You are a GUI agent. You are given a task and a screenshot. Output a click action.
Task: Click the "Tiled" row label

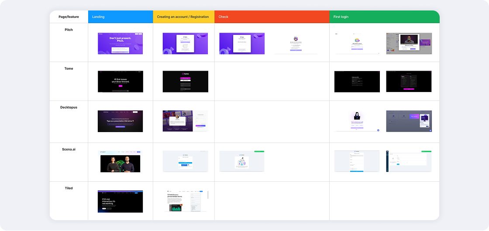69,188
